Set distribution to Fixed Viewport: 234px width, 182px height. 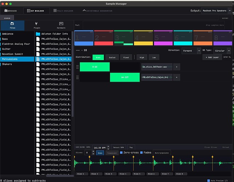(126, 58)
